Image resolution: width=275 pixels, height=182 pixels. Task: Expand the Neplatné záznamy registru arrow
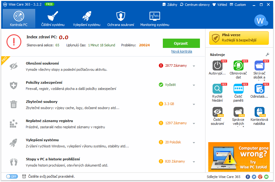coord(194,123)
